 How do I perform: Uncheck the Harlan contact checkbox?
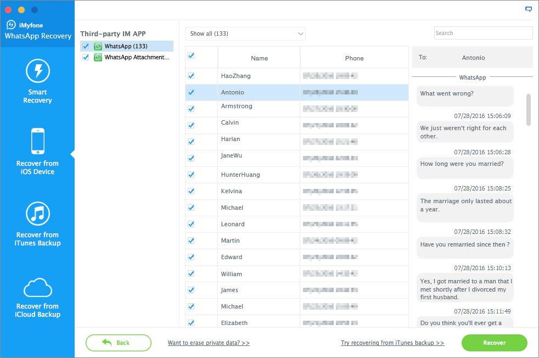(x=191, y=142)
